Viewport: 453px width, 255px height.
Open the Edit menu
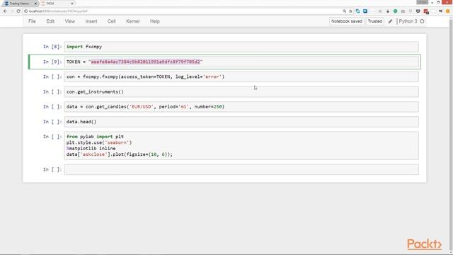coord(50,21)
